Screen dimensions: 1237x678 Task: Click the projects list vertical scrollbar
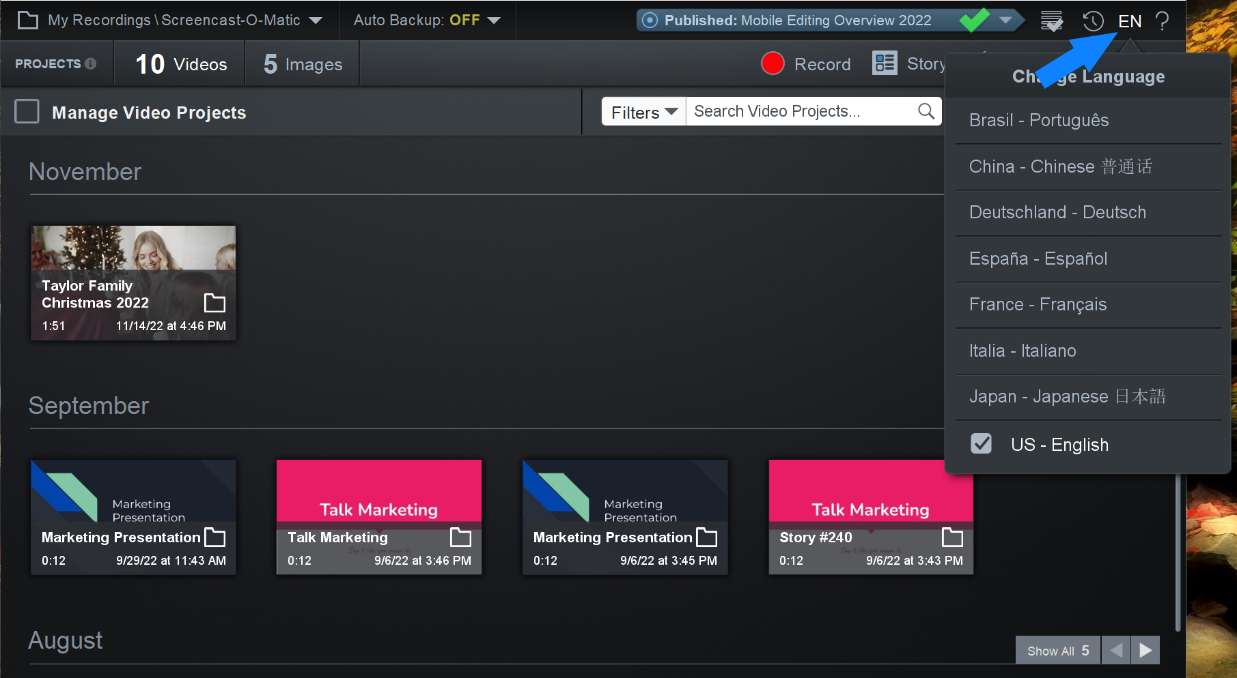point(1178,552)
